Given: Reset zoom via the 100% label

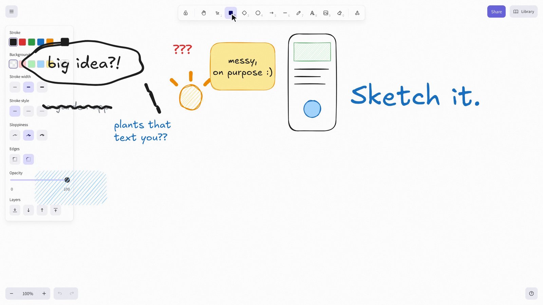Looking at the screenshot, I should (x=28, y=293).
